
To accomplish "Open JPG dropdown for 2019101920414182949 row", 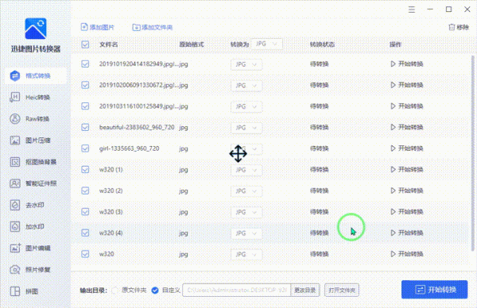I will pyautogui.click(x=246, y=64).
